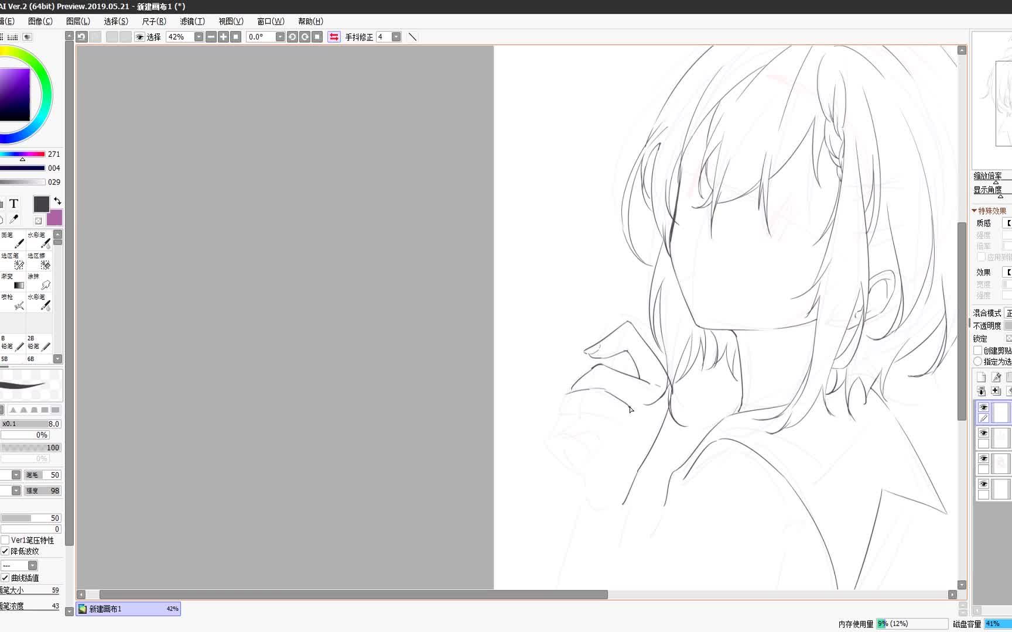
Task: Open the 滤镜(T) menu
Action: (x=192, y=21)
